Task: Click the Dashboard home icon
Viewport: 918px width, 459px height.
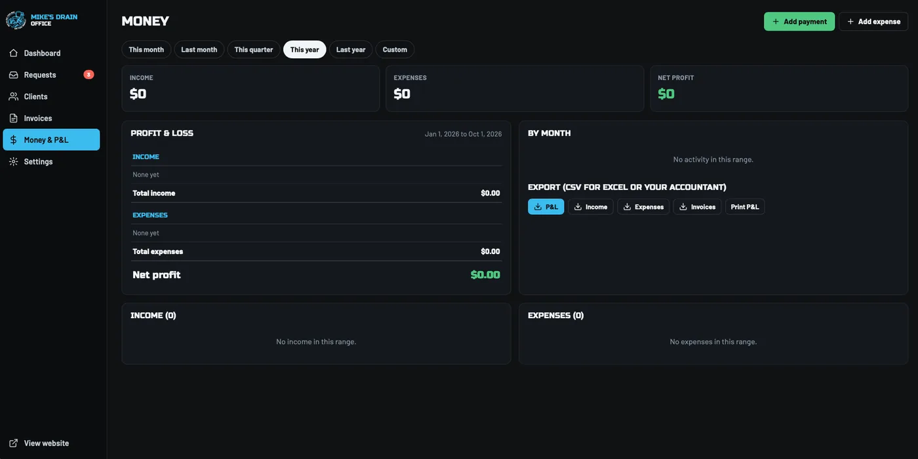Action: [13, 53]
